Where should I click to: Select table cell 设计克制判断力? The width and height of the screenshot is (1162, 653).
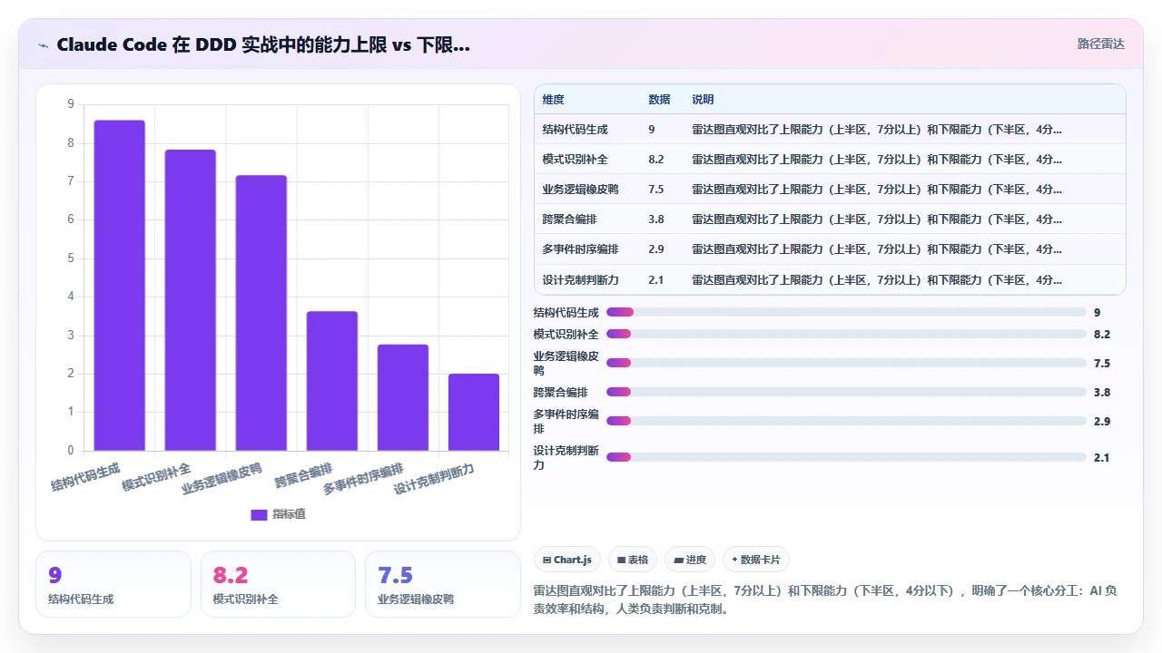tap(581, 279)
